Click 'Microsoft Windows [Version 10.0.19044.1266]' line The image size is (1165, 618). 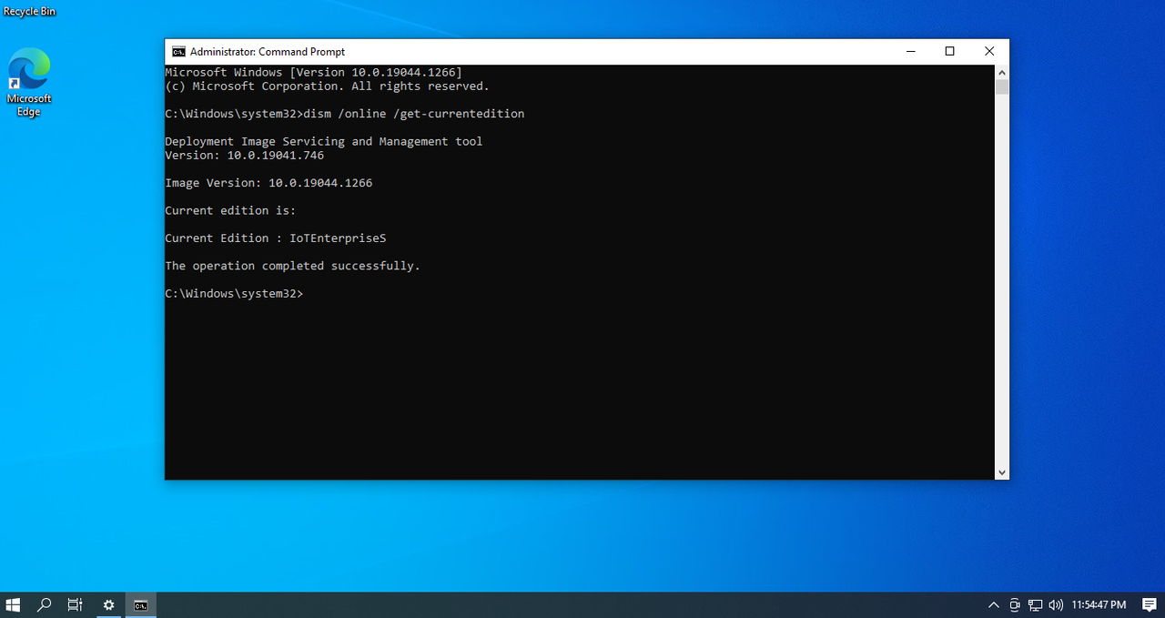click(313, 73)
